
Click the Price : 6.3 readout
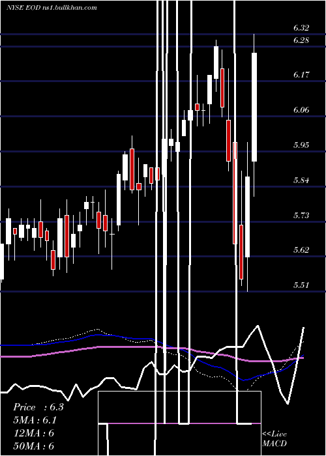38,407
